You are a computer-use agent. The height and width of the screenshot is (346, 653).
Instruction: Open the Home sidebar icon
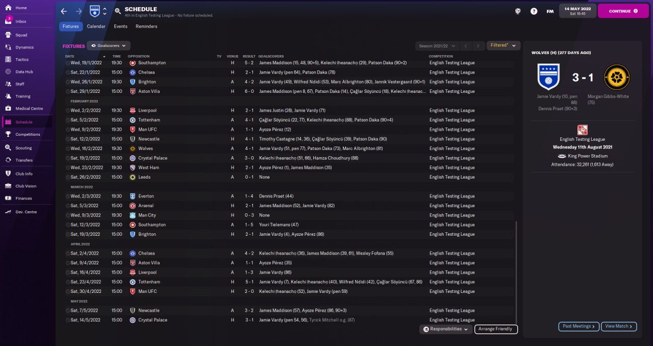(x=9, y=8)
